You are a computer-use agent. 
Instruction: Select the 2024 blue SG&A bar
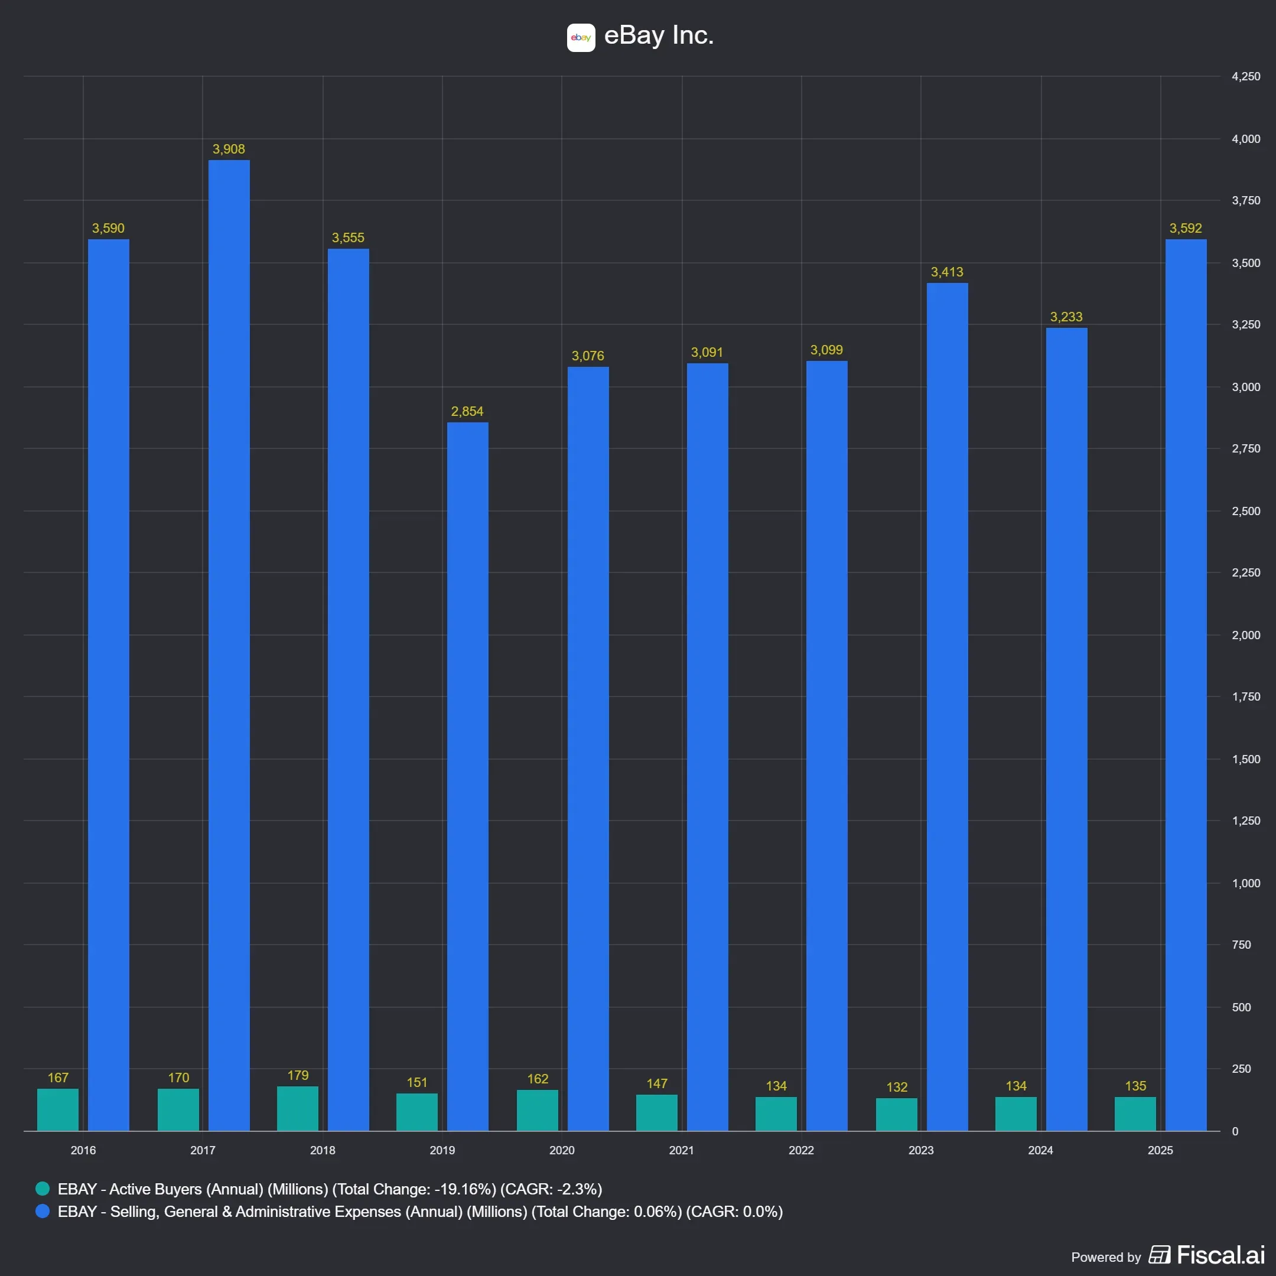pos(1067,729)
